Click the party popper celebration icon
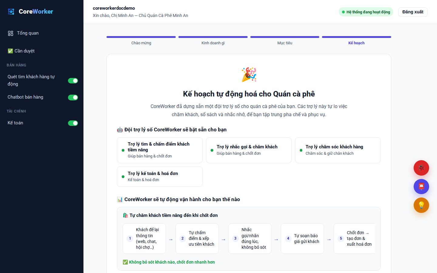 tap(249, 75)
